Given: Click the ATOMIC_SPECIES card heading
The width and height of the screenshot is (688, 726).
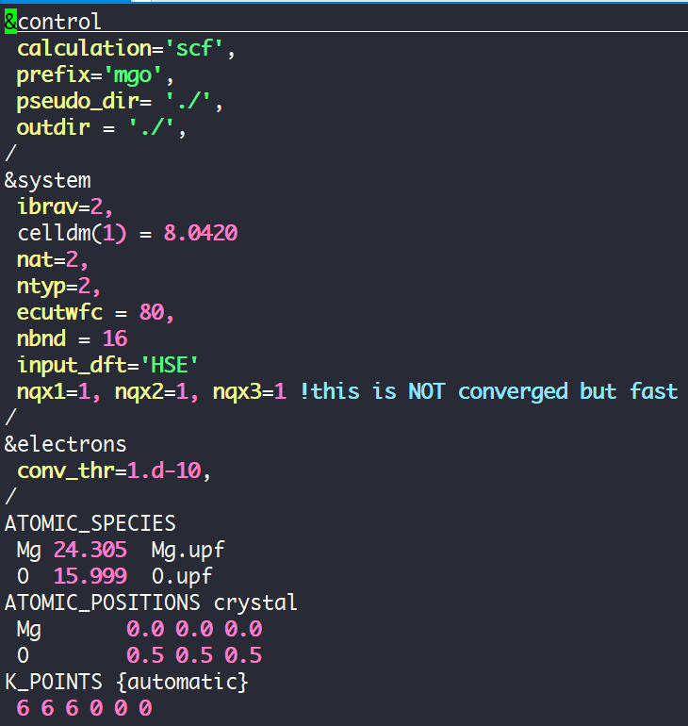Looking at the screenshot, I should [90, 523].
